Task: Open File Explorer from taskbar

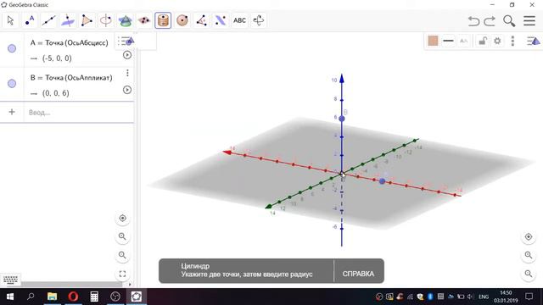Action: coord(52,297)
